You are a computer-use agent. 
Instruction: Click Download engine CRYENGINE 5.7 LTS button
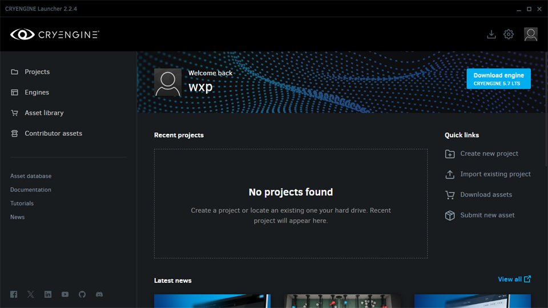click(x=498, y=79)
